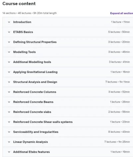Viewport: 133px width, 157px height.
Task: Open Serviceability and Irregularities section title
Action: pyautogui.click(x=36, y=132)
